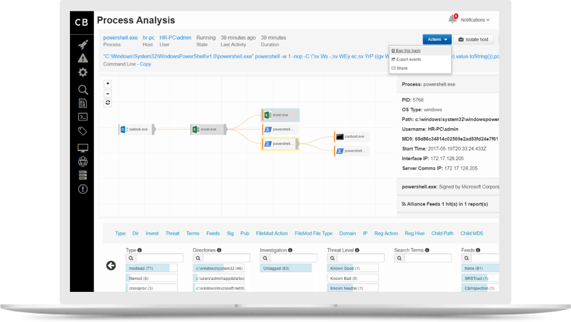Select the MD5 hash value text
Screen dimensions: 571x322
pos(456,139)
